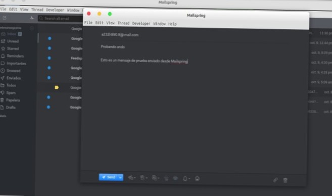Discard the draft with trash icon
The image size is (332, 196).
[285, 180]
